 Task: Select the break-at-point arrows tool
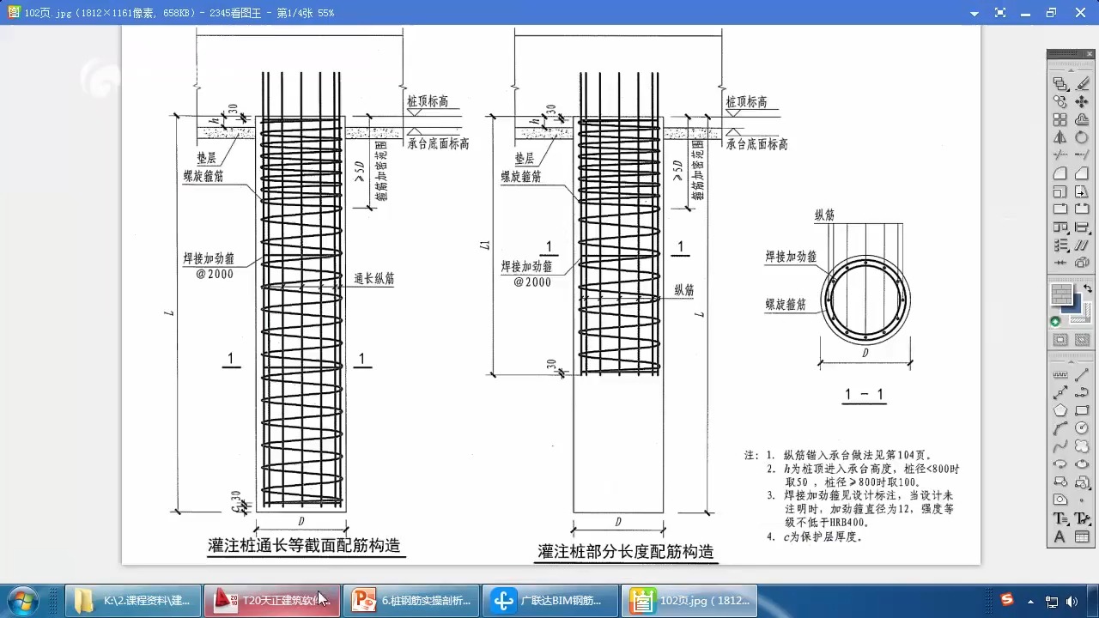[1060, 262]
